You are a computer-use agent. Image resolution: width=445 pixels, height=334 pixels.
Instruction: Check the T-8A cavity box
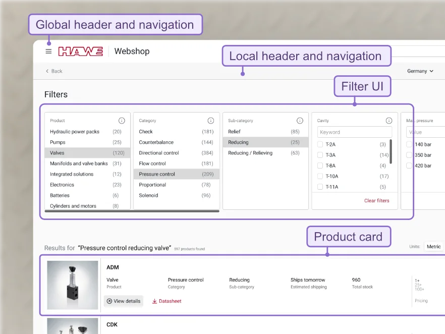pyautogui.click(x=320, y=165)
